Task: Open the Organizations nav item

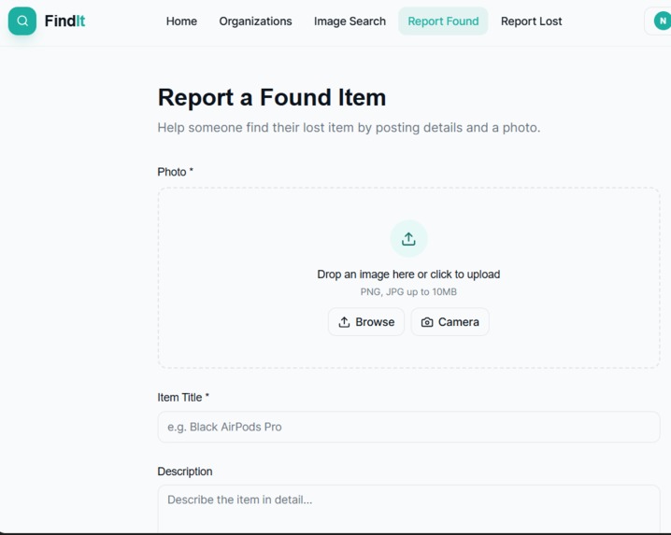Action: tap(255, 21)
